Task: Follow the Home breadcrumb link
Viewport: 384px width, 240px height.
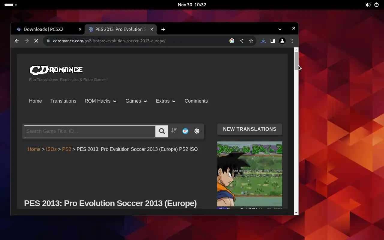Action: (34, 149)
